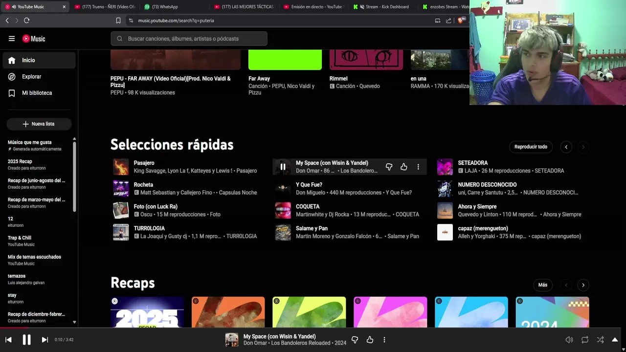The width and height of the screenshot is (626, 352).
Task: Seek on the red song progress bar
Action: [313, 328]
